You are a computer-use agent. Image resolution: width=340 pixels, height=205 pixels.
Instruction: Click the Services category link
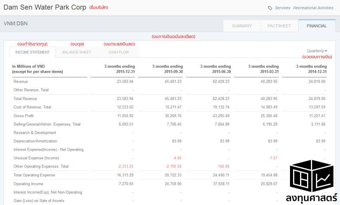(283, 8)
